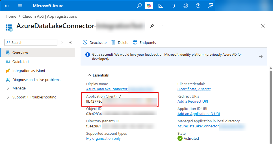Open the notifications bell
Image resolution: width=273 pixels, height=144 pixels.
pos(173,6)
